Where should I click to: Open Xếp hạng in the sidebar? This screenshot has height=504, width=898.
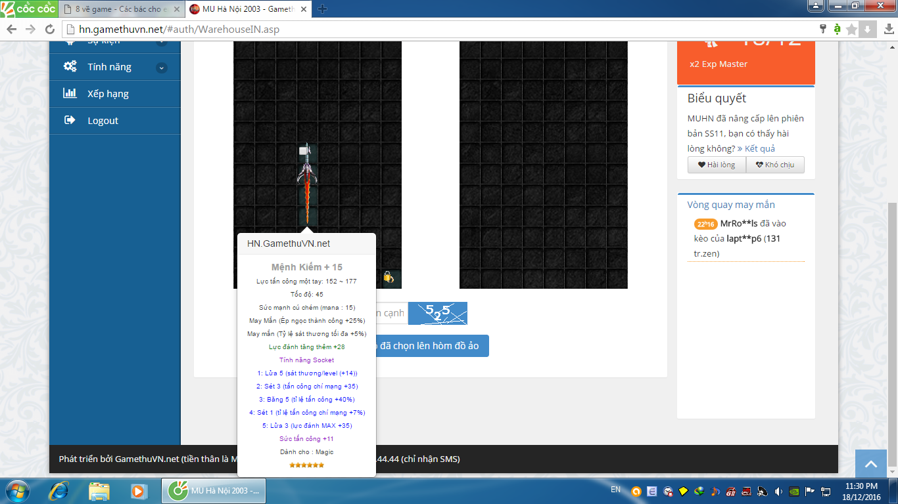[115, 94]
